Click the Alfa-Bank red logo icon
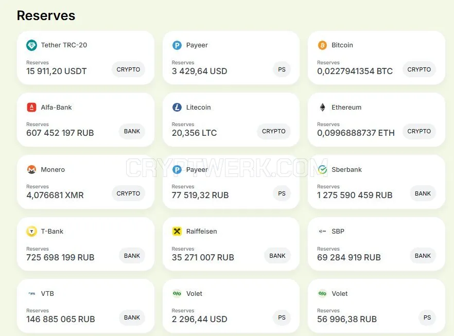The height and width of the screenshot is (336, 454). coord(31,108)
